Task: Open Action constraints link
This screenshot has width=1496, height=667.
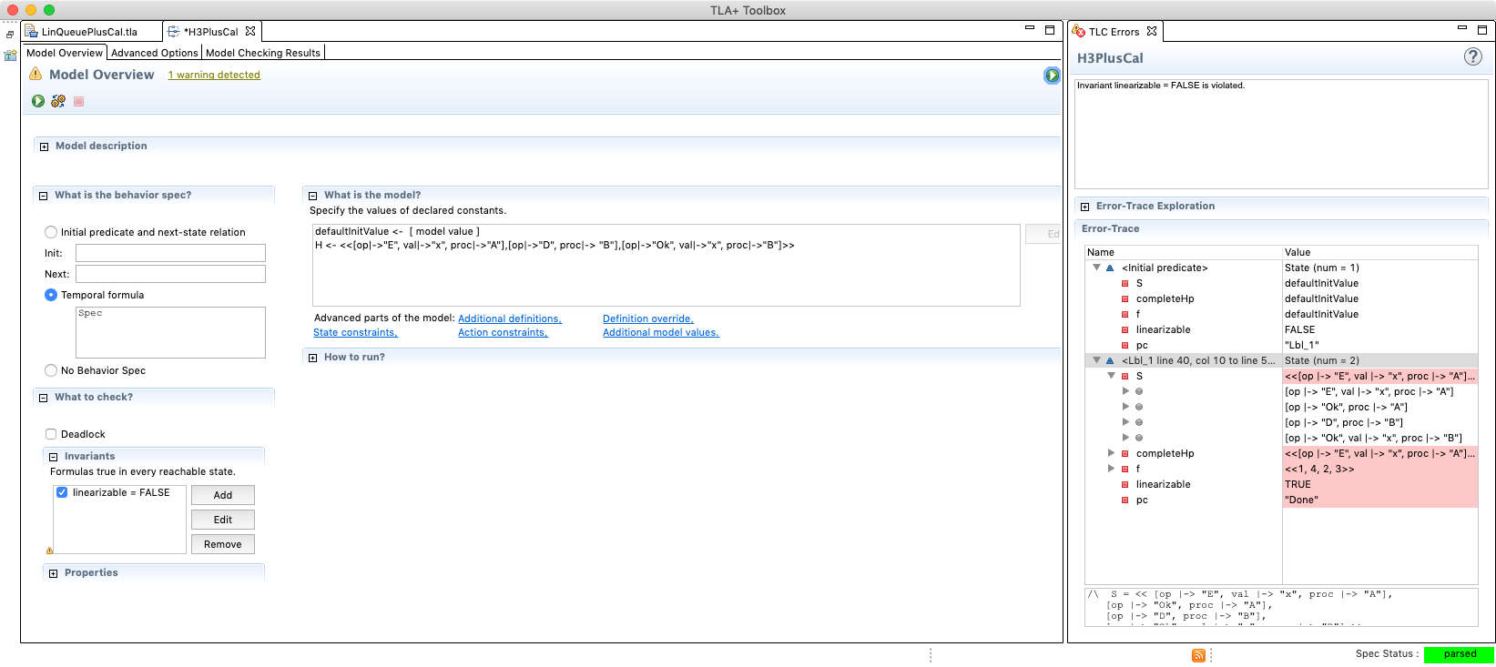Action: coord(503,332)
